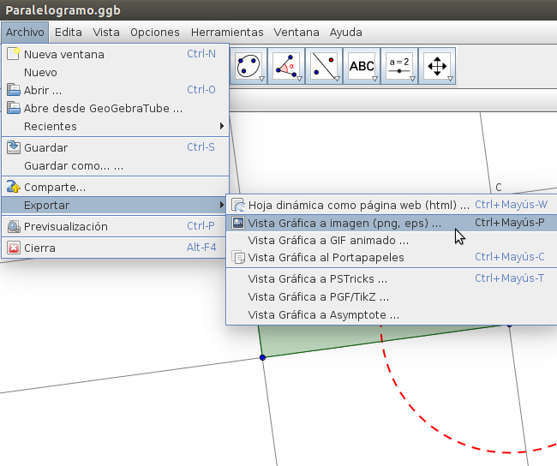Click point label C in graphics view
Screen dimensions: 557x466
tap(499, 188)
